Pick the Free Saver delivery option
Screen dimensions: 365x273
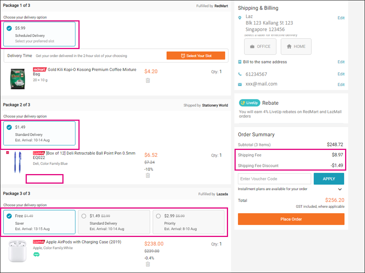point(39,222)
